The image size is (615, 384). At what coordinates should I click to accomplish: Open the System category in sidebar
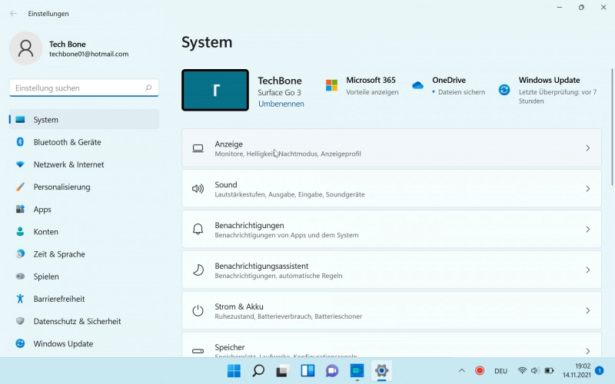(84, 120)
